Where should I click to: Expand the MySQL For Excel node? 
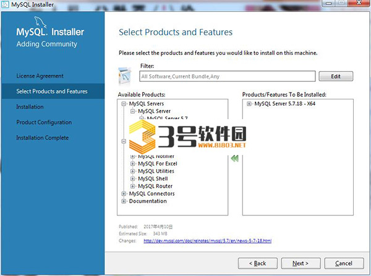132,164
